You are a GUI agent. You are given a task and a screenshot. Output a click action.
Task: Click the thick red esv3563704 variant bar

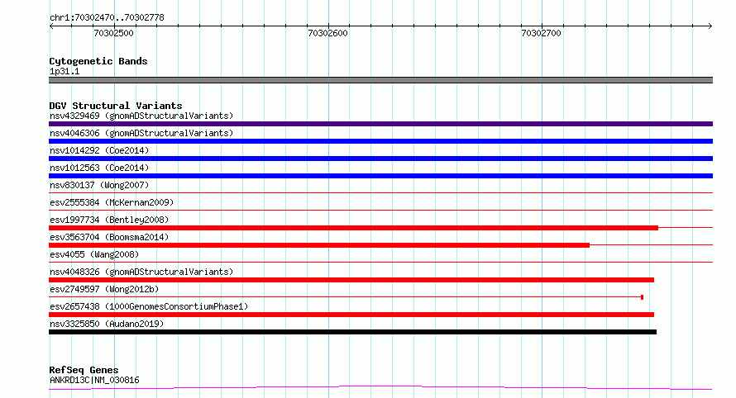[x=319, y=245]
